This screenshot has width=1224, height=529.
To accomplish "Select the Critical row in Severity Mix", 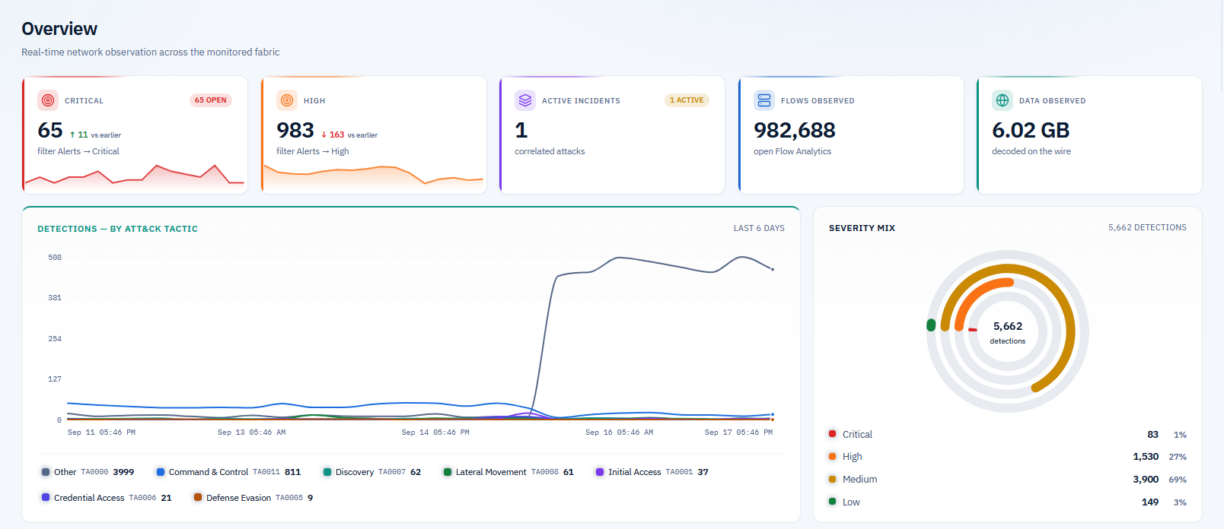I will 1008,434.
